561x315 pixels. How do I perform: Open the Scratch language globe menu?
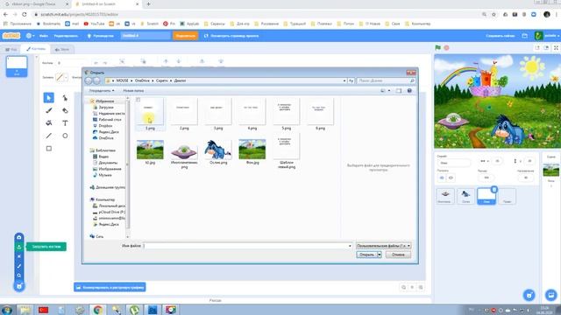click(30, 36)
